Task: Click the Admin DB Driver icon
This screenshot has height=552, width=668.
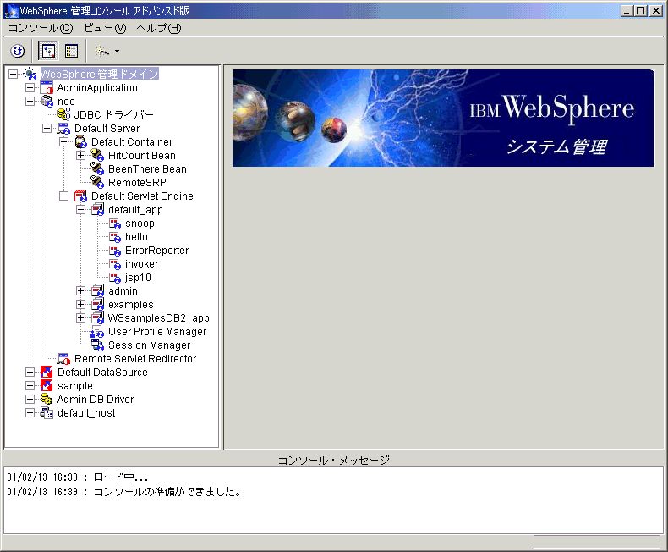Action: tap(47, 400)
